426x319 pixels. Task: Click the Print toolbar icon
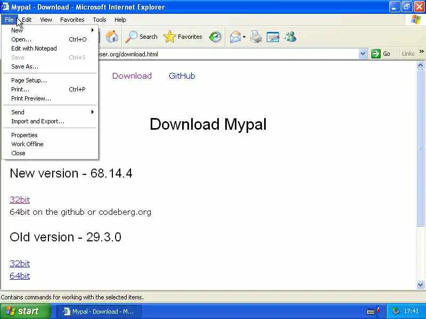click(x=256, y=37)
